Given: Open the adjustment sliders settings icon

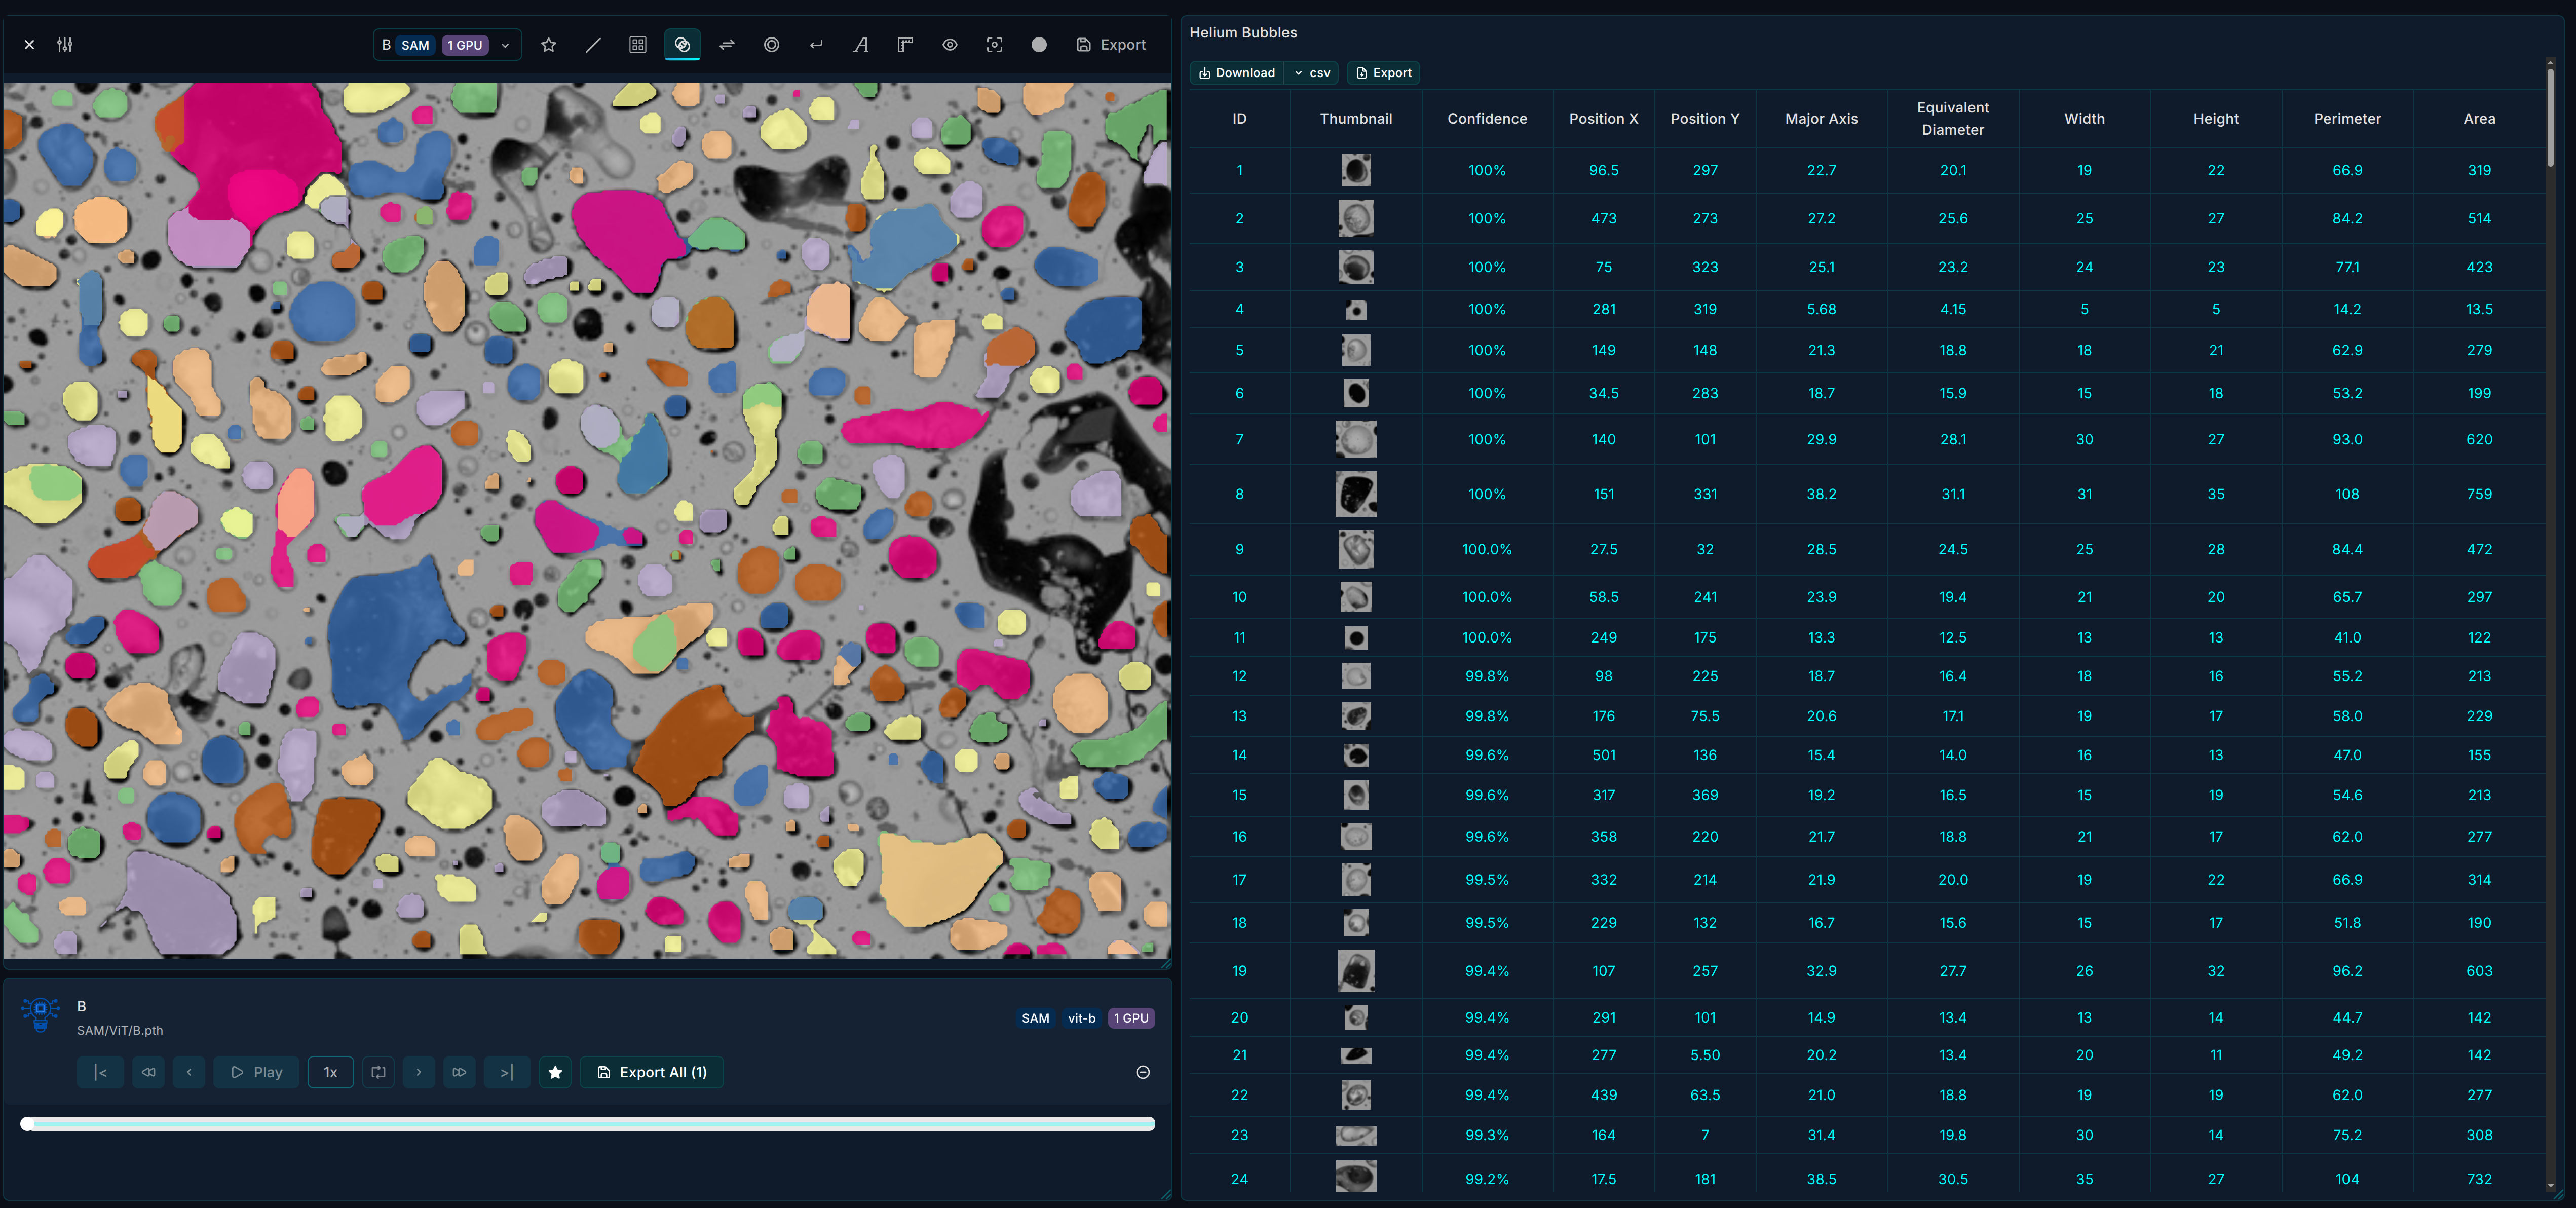Looking at the screenshot, I should pos(65,45).
